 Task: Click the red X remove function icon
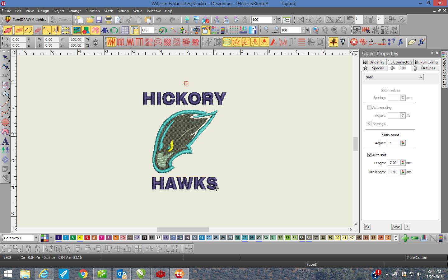[x=354, y=42]
